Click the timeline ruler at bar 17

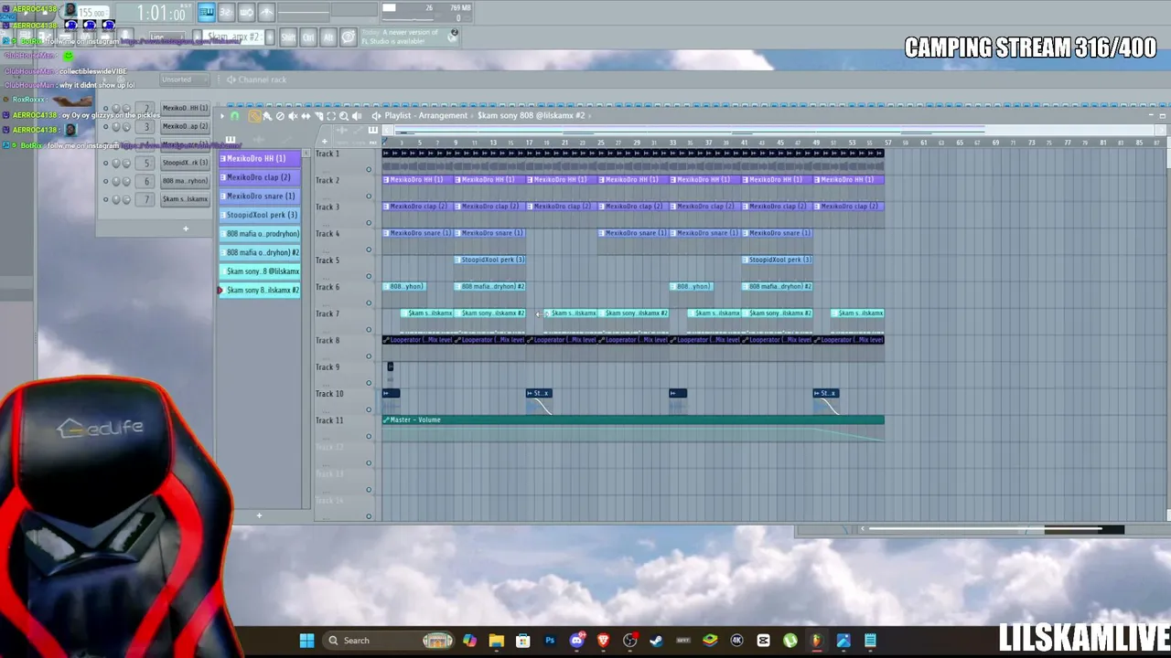tap(528, 143)
